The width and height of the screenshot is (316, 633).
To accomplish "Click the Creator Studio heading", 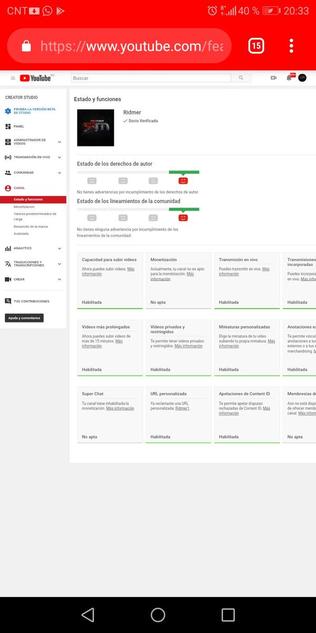I will [22, 98].
